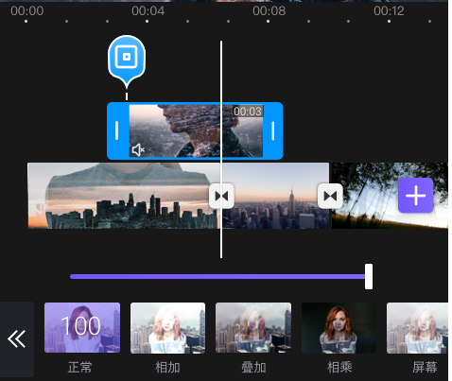This screenshot has height=381, width=452.
Task: Grab left trim handle of overlay clip
Action: pos(117,130)
